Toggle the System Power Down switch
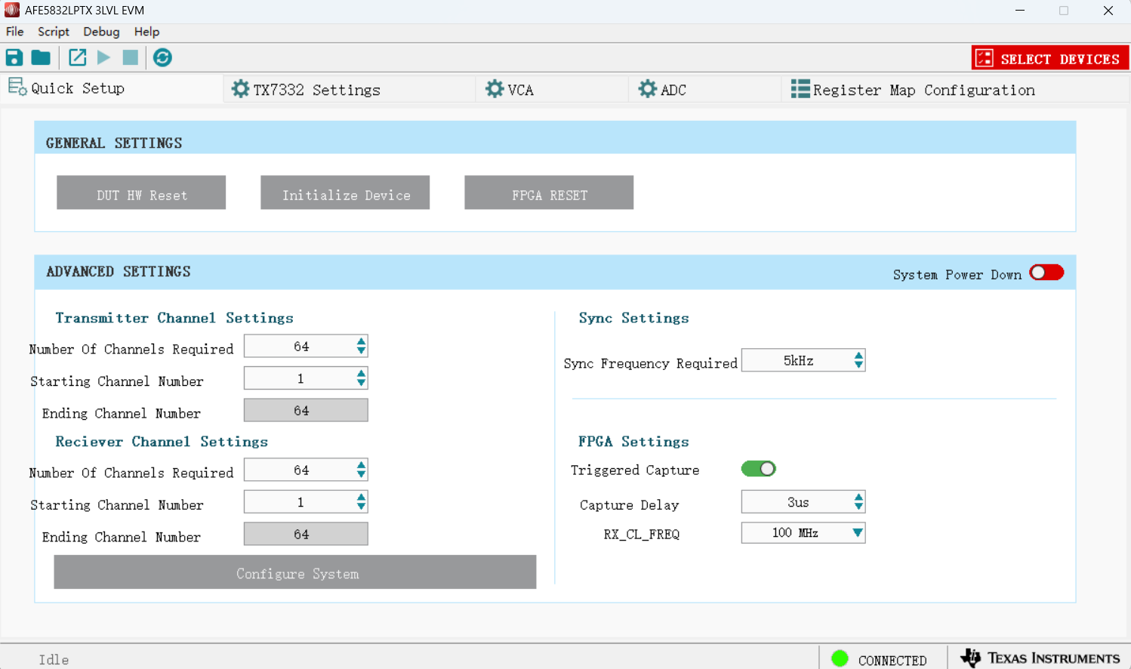The height and width of the screenshot is (669, 1131). (1046, 273)
